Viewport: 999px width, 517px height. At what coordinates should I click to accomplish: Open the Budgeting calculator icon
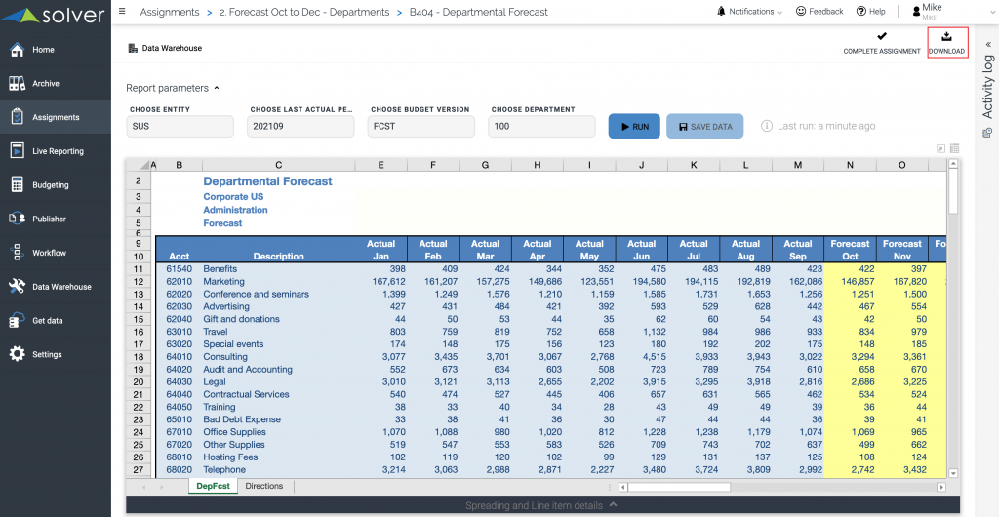point(17,185)
